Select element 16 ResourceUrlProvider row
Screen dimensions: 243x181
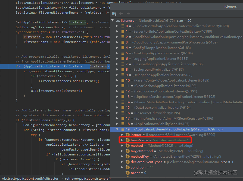[177, 113]
